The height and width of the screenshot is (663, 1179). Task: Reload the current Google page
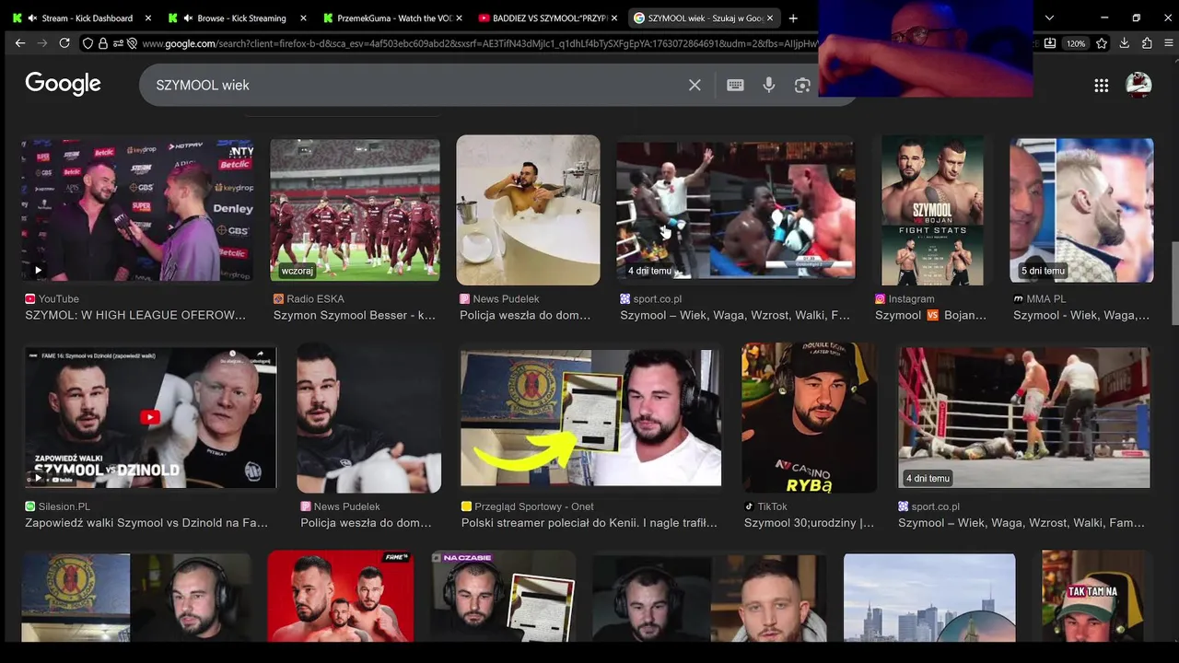[64, 43]
